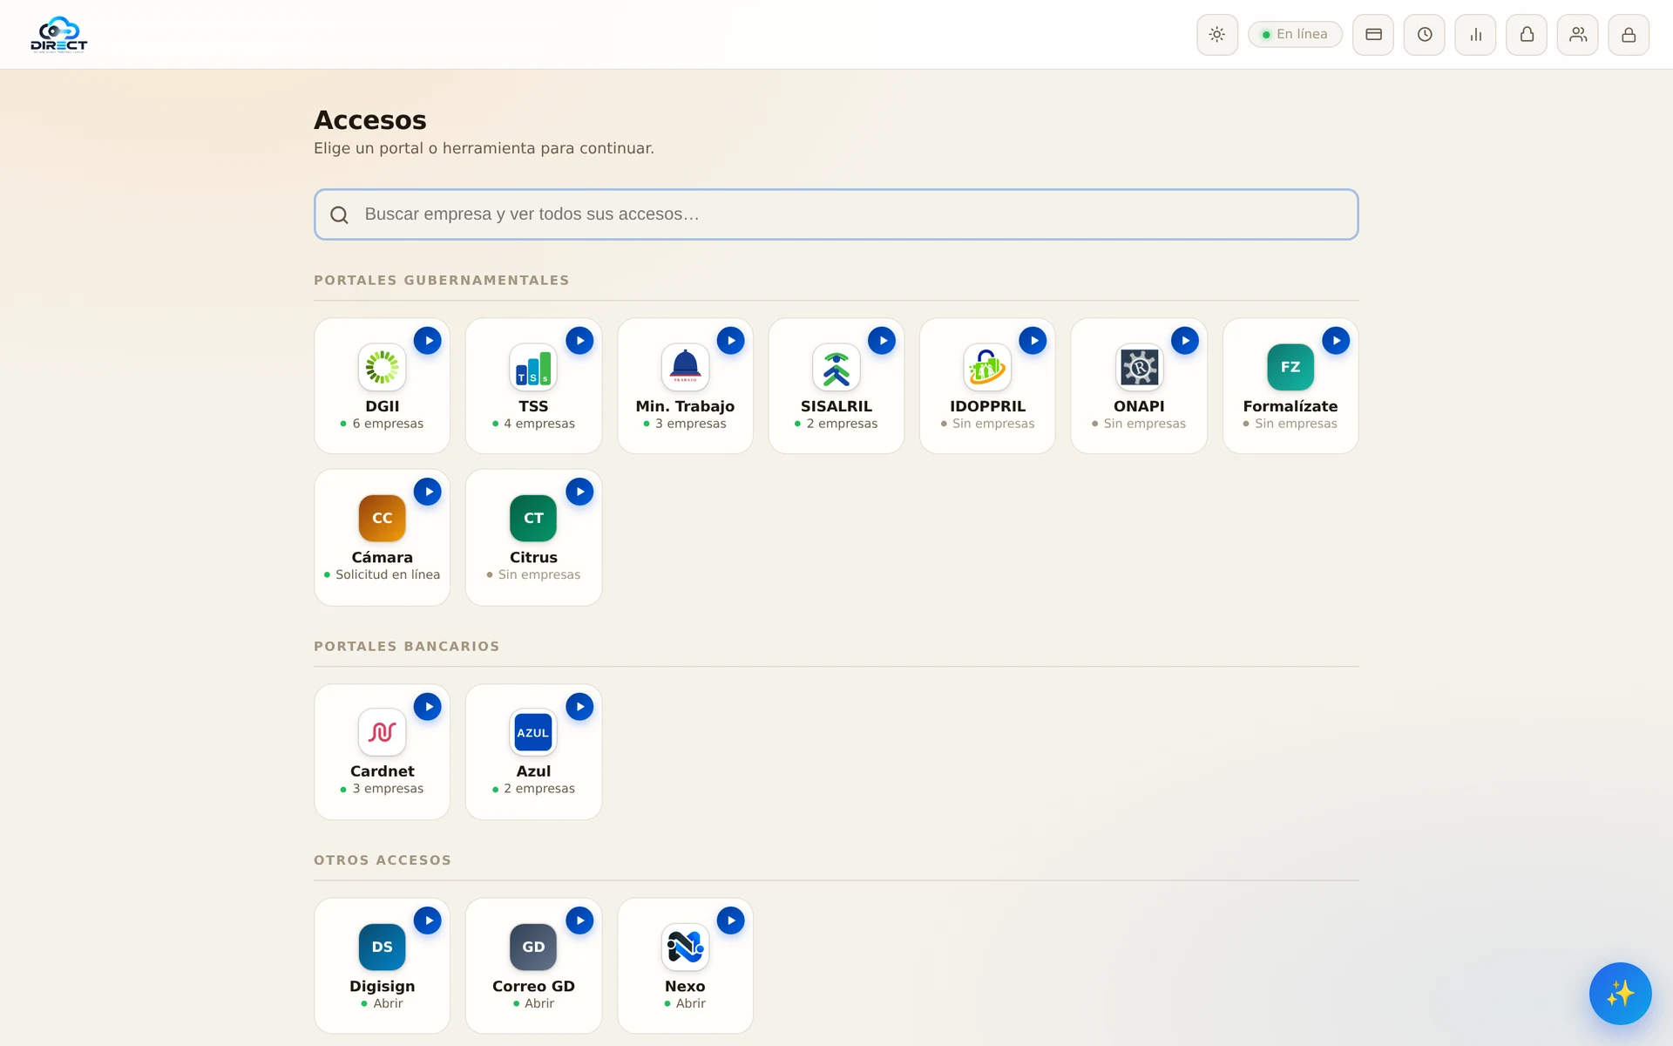
Task: Launch SISALRIL with its play button
Action: [882, 341]
